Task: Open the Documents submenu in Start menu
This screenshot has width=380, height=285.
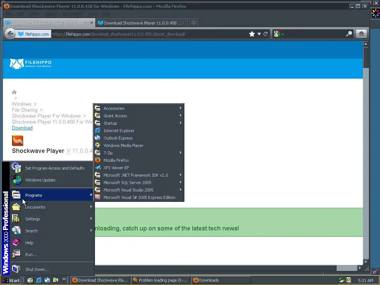Action: tap(52, 207)
